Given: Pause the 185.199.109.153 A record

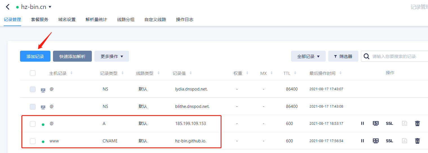Looking at the screenshot, I should pos(362,123).
